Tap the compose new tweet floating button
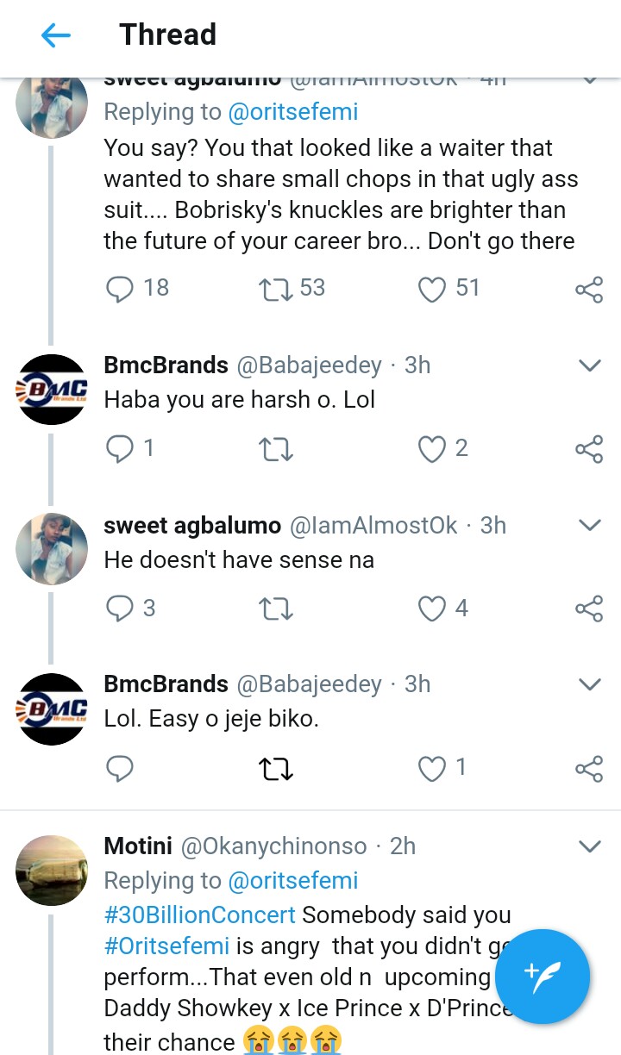 pos(542,976)
